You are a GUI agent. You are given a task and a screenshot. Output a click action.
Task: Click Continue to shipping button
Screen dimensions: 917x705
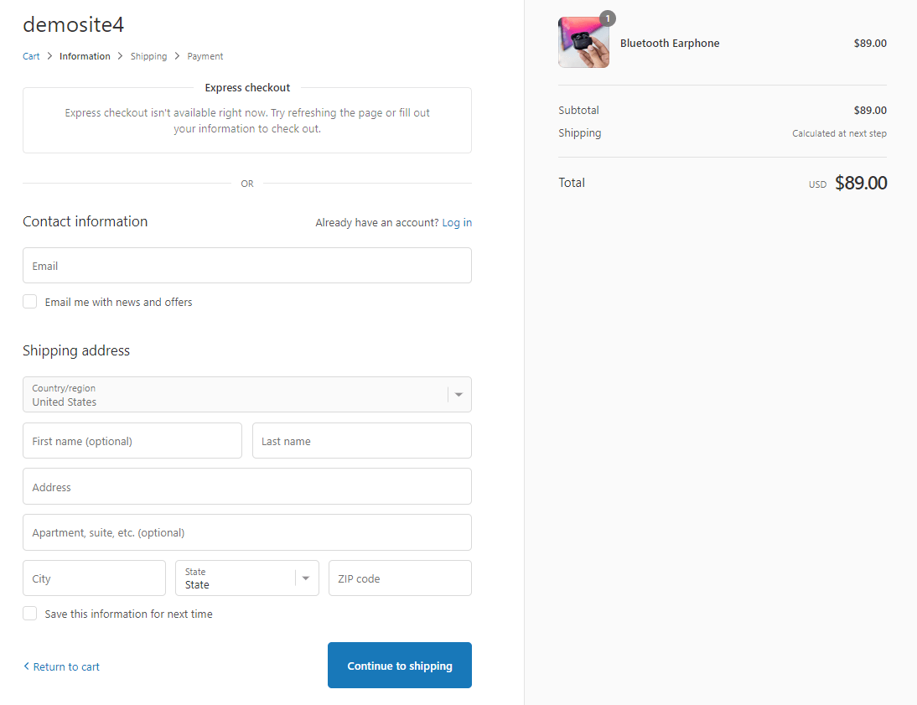400,666
